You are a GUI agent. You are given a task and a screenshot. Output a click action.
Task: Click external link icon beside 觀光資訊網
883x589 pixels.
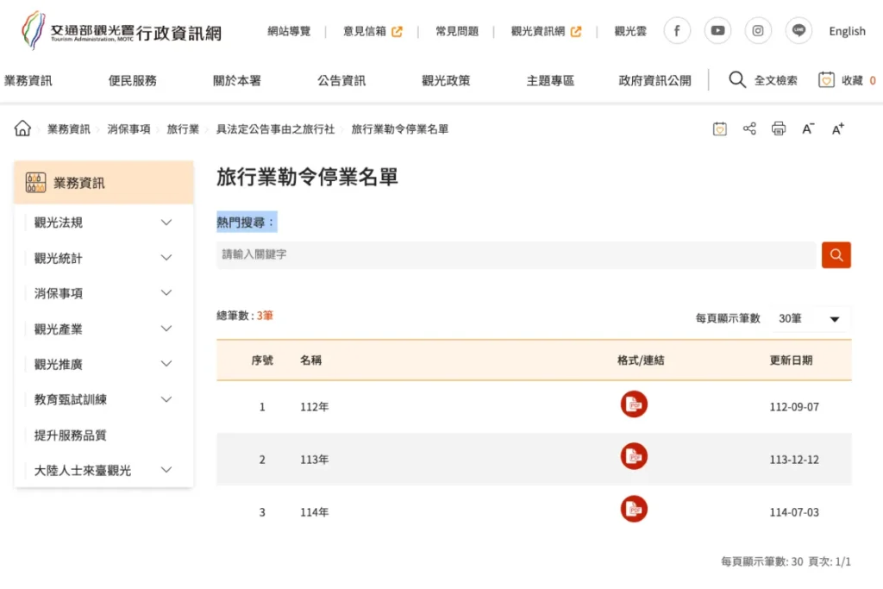(575, 32)
